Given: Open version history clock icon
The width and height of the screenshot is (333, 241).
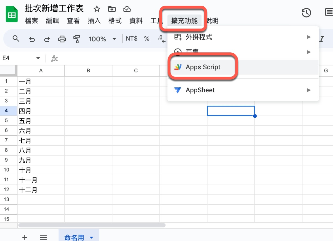Looking at the screenshot, I should (x=306, y=12).
